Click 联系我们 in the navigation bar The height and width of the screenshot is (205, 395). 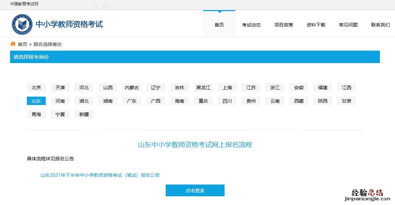(380, 25)
